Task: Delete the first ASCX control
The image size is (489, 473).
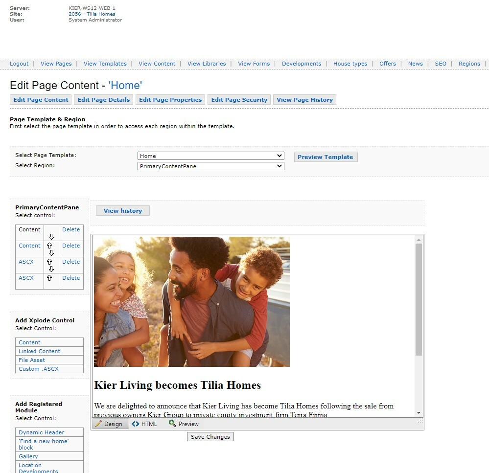Action: (71, 262)
